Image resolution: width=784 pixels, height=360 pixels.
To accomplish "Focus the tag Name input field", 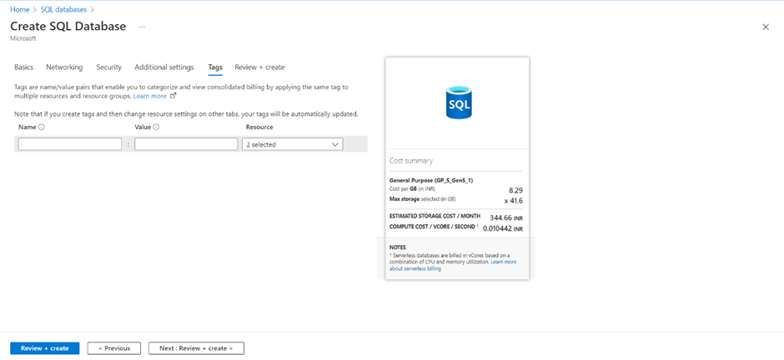I will [69, 144].
